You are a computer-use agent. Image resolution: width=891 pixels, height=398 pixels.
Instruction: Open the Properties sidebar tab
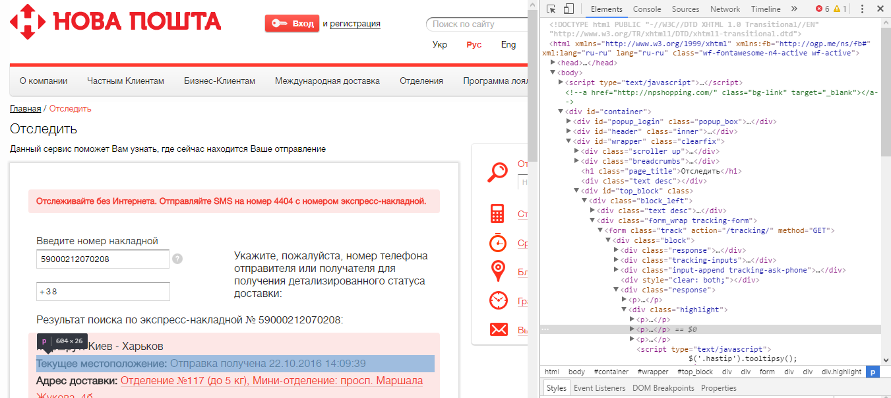[719, 388]
